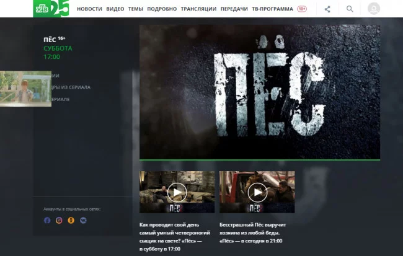Open the ТВ-программа menu item
The width and height of the screenshot is (403, 256).
tap(272, 9)
